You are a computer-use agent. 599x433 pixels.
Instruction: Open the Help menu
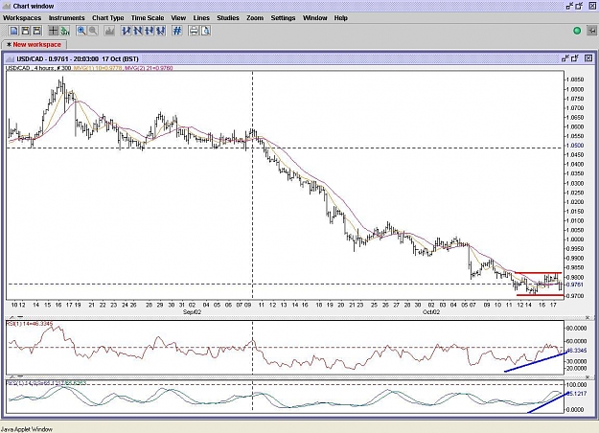[x=341, y=18]
